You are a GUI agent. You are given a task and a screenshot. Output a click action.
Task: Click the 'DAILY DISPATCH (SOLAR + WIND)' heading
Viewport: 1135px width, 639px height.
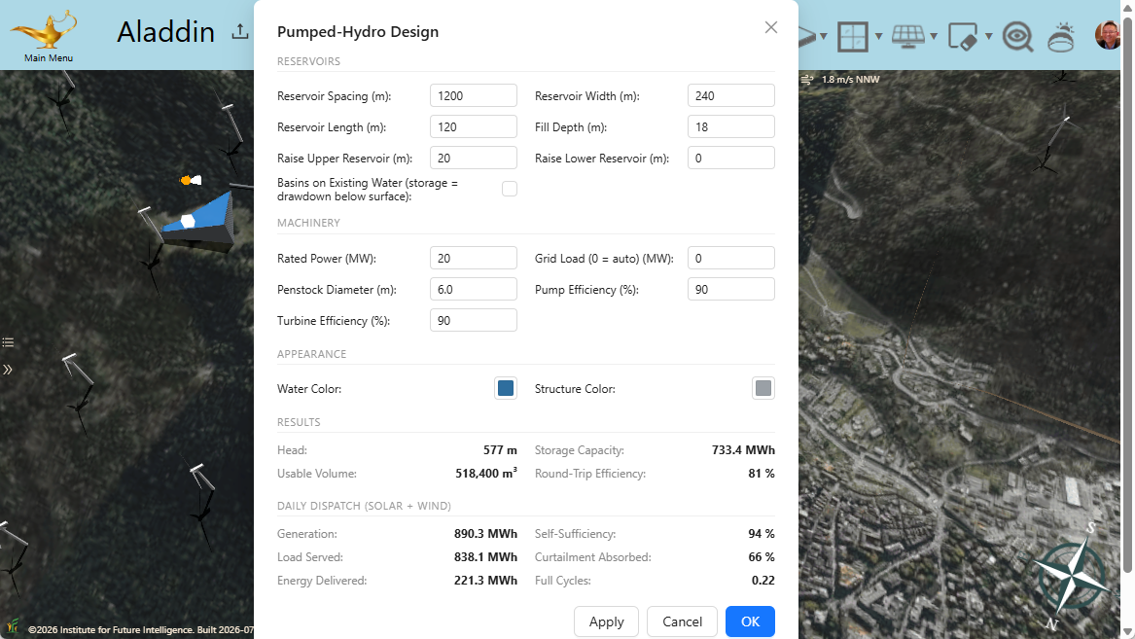(364, 506)
